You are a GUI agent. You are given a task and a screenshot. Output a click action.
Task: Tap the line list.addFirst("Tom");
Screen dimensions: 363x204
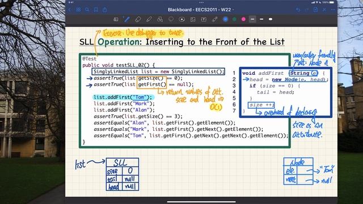pos(123,97)
